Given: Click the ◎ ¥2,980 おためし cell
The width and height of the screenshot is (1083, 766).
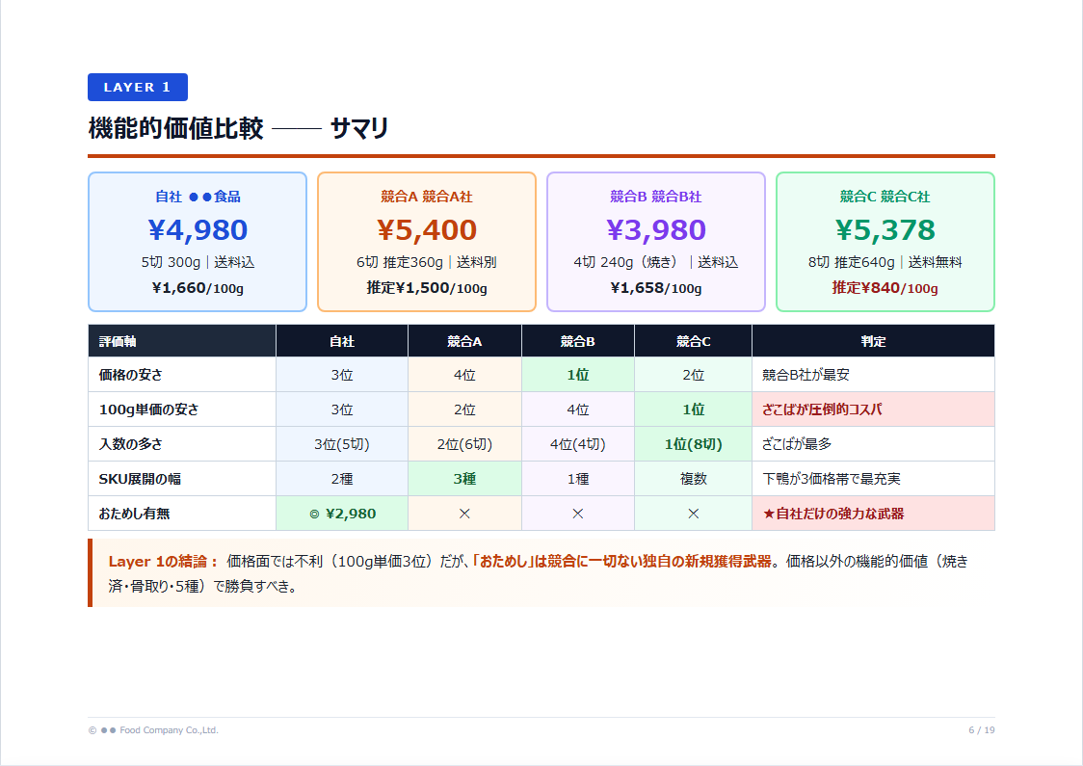Looking at the screenshot, I should click(341, 513).
